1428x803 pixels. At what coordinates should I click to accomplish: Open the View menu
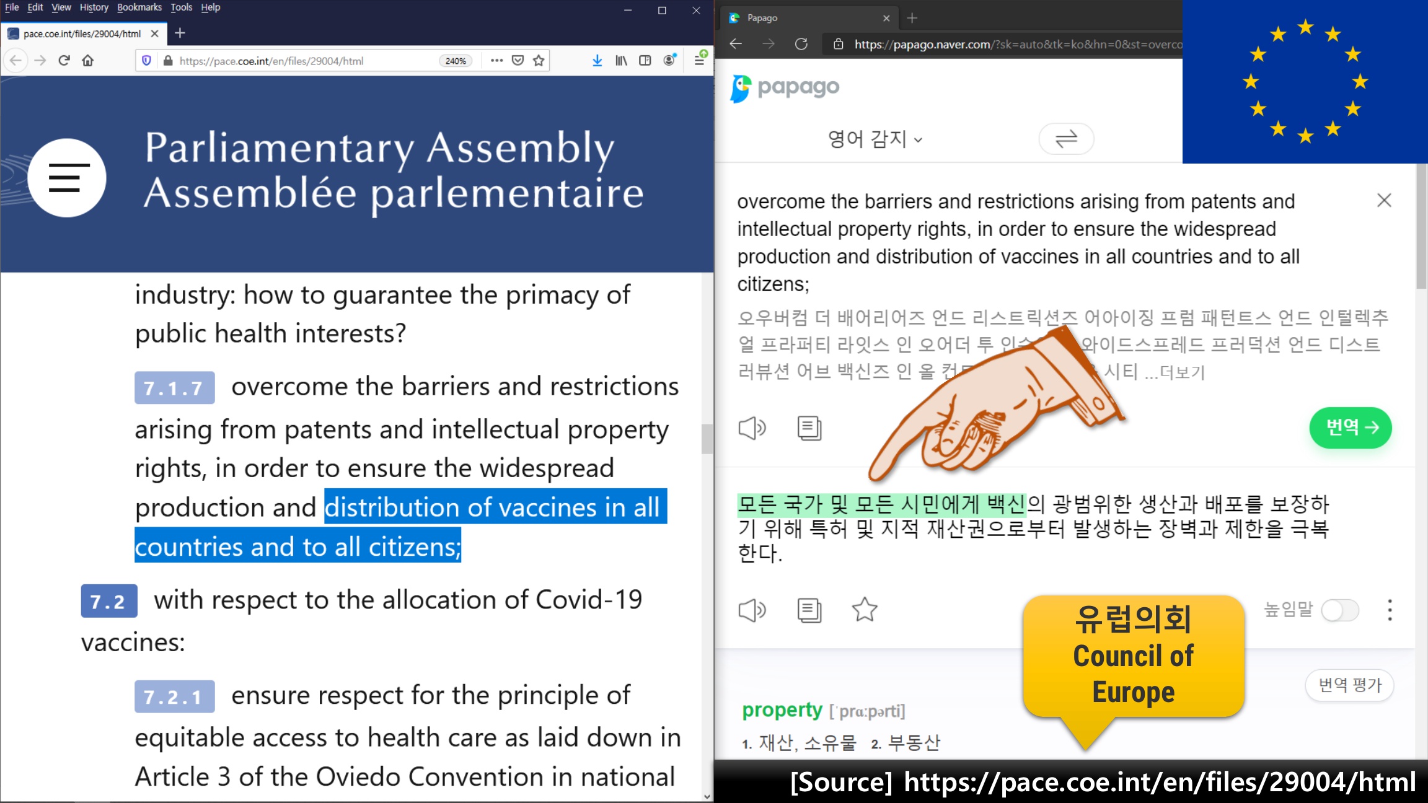click(61, 7)
